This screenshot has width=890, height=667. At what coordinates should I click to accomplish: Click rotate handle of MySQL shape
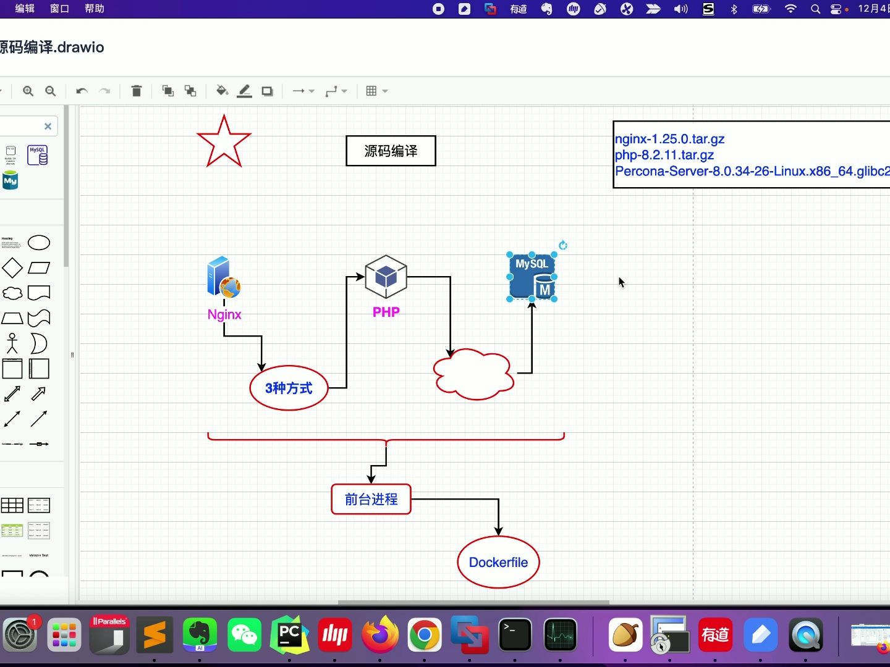(563, 245)
